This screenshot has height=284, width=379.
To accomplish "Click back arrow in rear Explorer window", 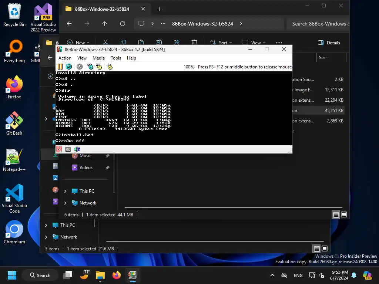I will click(50, 57).
